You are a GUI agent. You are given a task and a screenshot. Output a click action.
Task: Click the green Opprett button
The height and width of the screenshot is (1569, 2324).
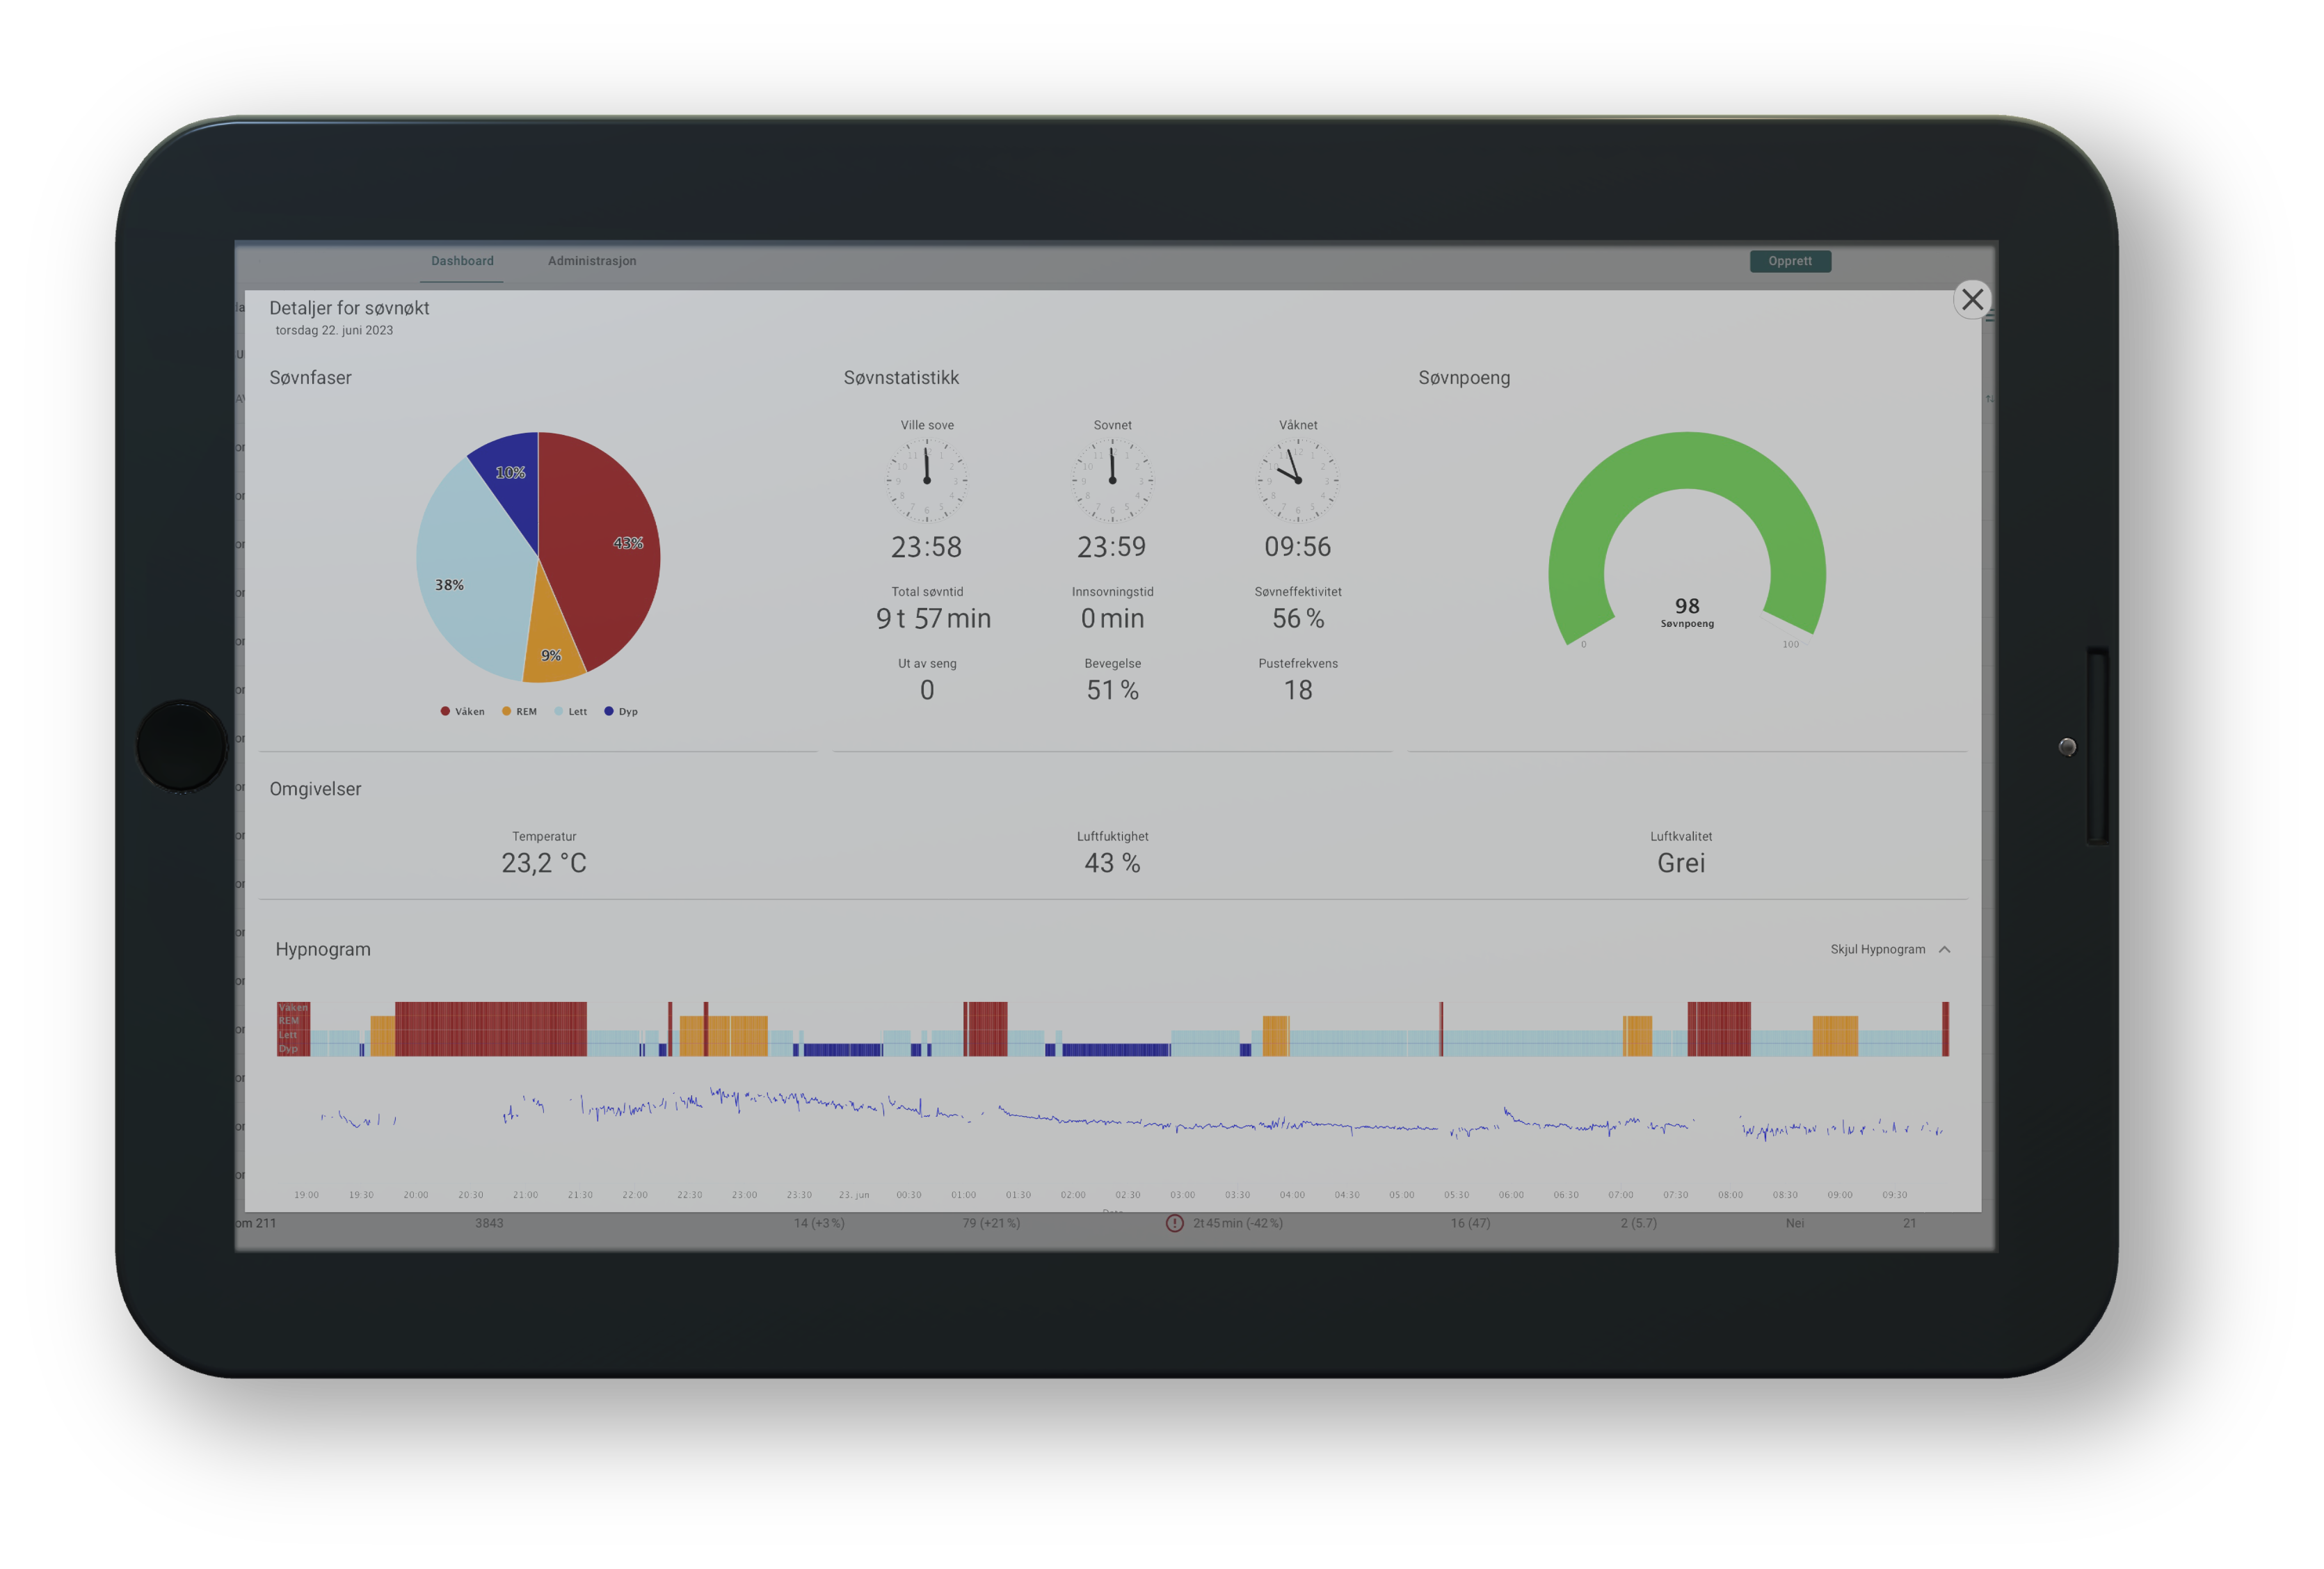tap(1790, 261)
